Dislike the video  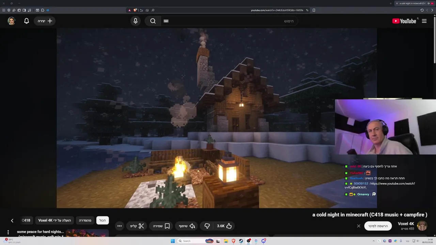coord(207,226)
